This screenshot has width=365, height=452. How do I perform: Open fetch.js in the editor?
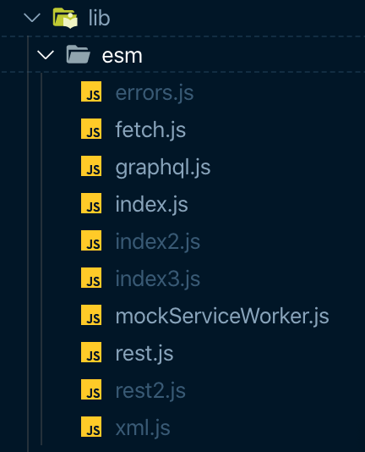point(150,130)
